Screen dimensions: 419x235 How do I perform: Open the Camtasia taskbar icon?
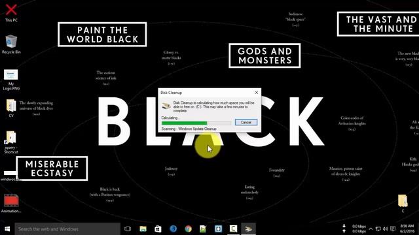point(233,229)
